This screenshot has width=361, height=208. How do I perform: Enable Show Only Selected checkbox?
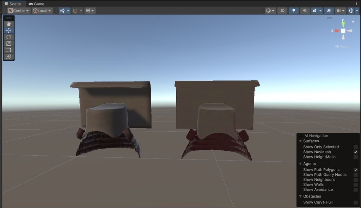tap(356, 147)
